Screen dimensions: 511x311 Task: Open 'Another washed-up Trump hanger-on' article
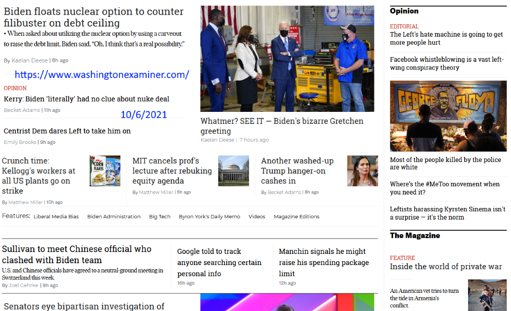pos(297,171)
